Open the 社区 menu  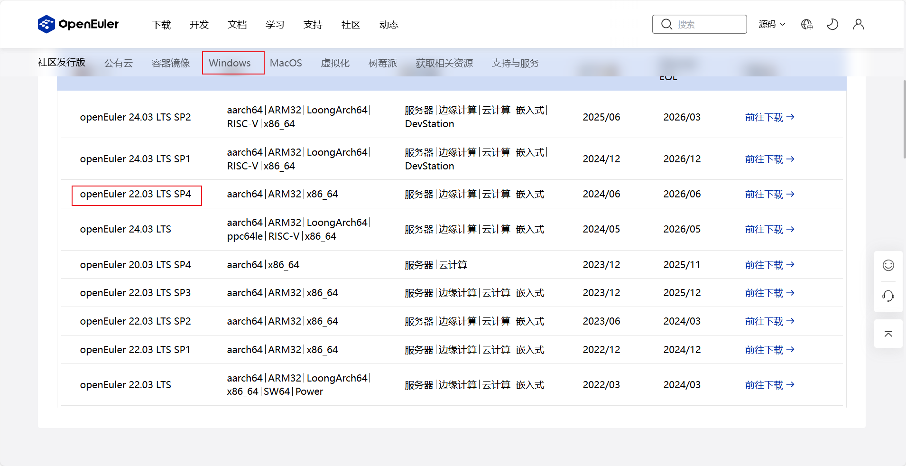(x=351, y=25)
